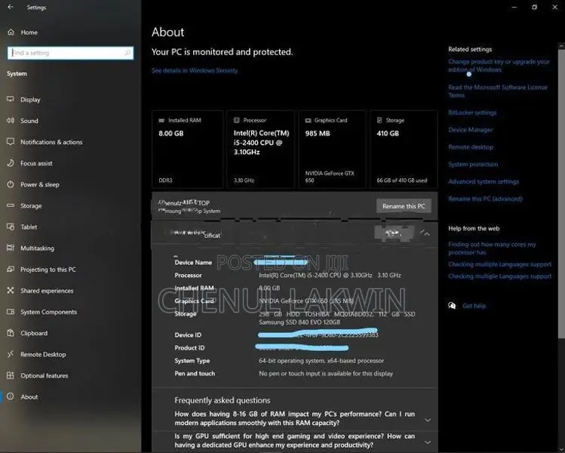Click '64-bit operating system, x64-based processor' text
565x453 pixels.
pos(321,361)
